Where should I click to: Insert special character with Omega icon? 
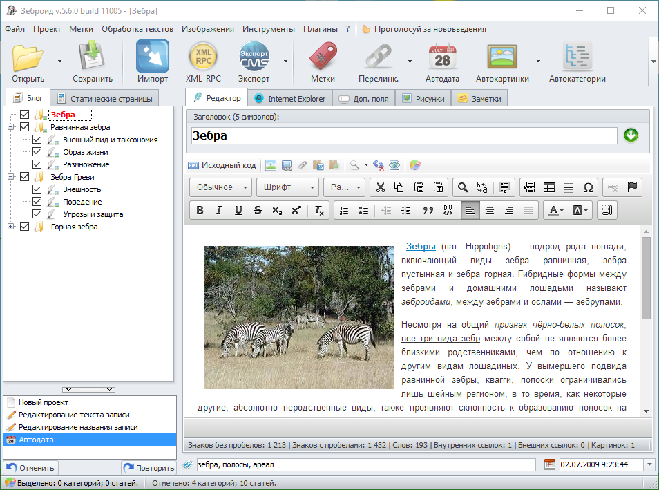coord(588,187)
